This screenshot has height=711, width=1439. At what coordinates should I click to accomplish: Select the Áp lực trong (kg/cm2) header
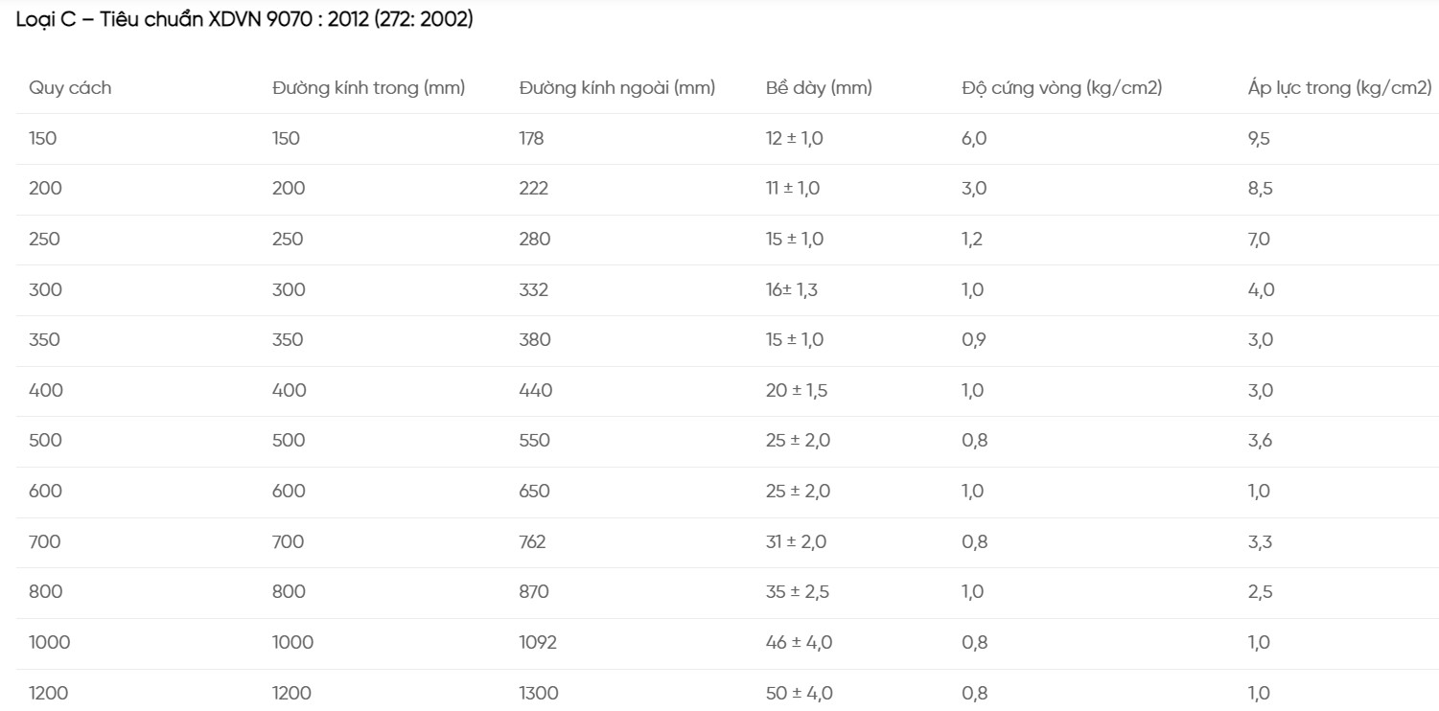click(1340, 88)
